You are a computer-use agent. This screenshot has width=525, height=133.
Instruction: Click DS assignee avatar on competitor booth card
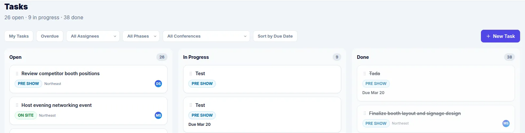click(158, 84)
